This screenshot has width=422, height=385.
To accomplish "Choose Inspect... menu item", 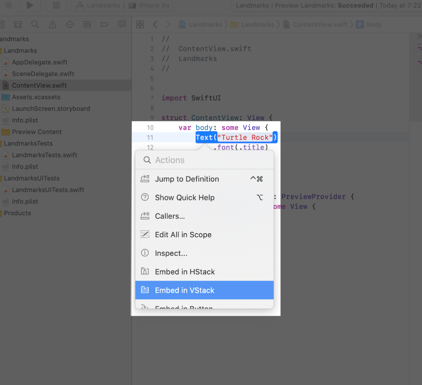I will [x=204, y=253].
